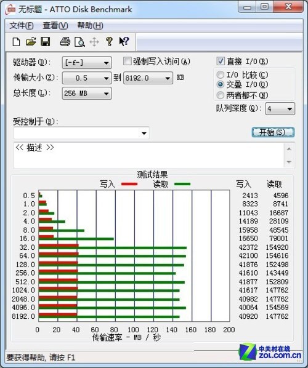Image resolution: width=308 pixels, height=368 pixels.
Task: Save results with the floppy disk icon
Action: 46,42
